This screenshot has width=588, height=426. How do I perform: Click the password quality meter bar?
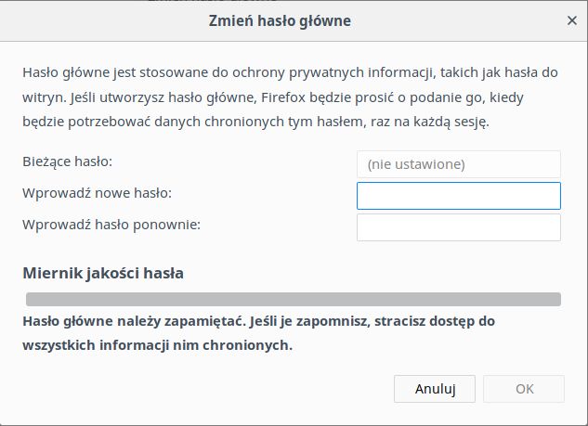(294, 299)
